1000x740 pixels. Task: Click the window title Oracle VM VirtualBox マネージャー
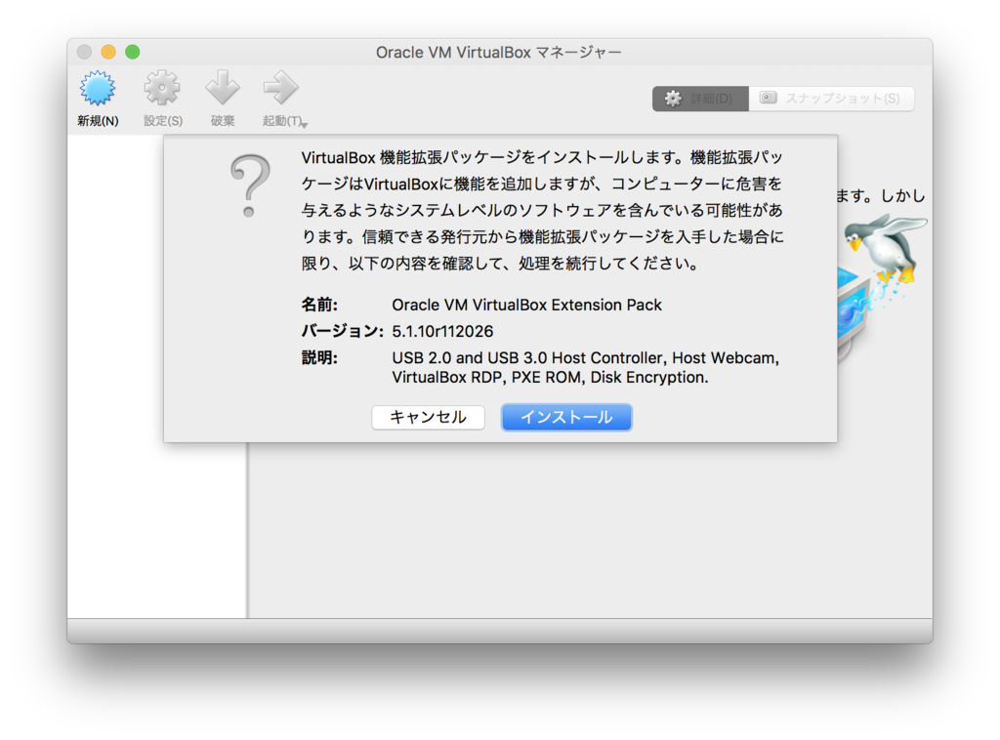point(499,53)
